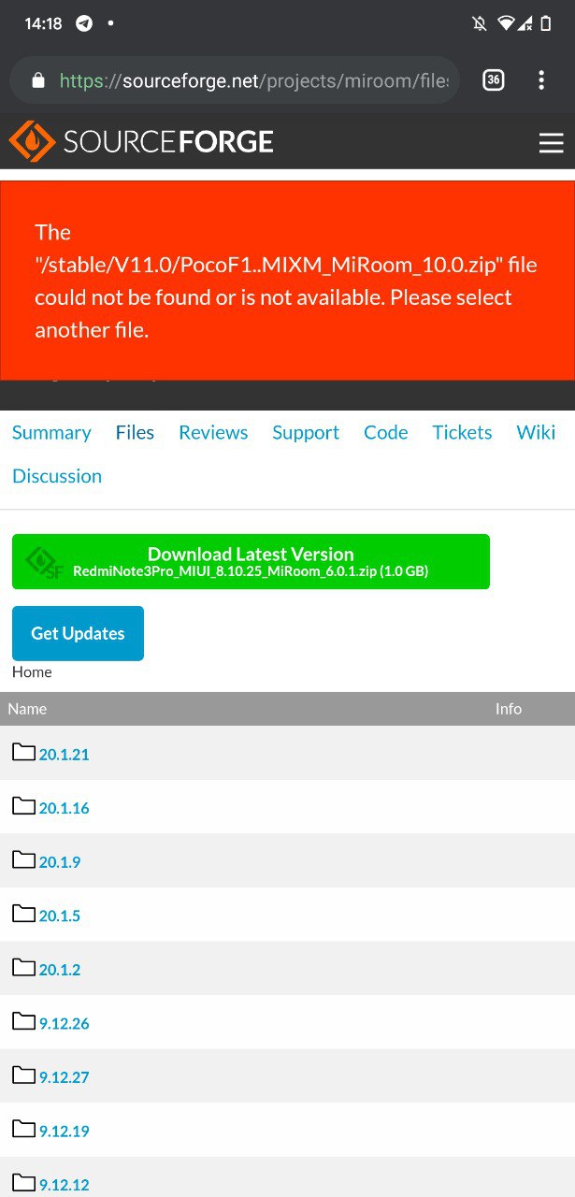Viewport: 575px width, 1197px height.
Task: Open Chrome's three-dot overflow menu
Action: coord(541,80)
